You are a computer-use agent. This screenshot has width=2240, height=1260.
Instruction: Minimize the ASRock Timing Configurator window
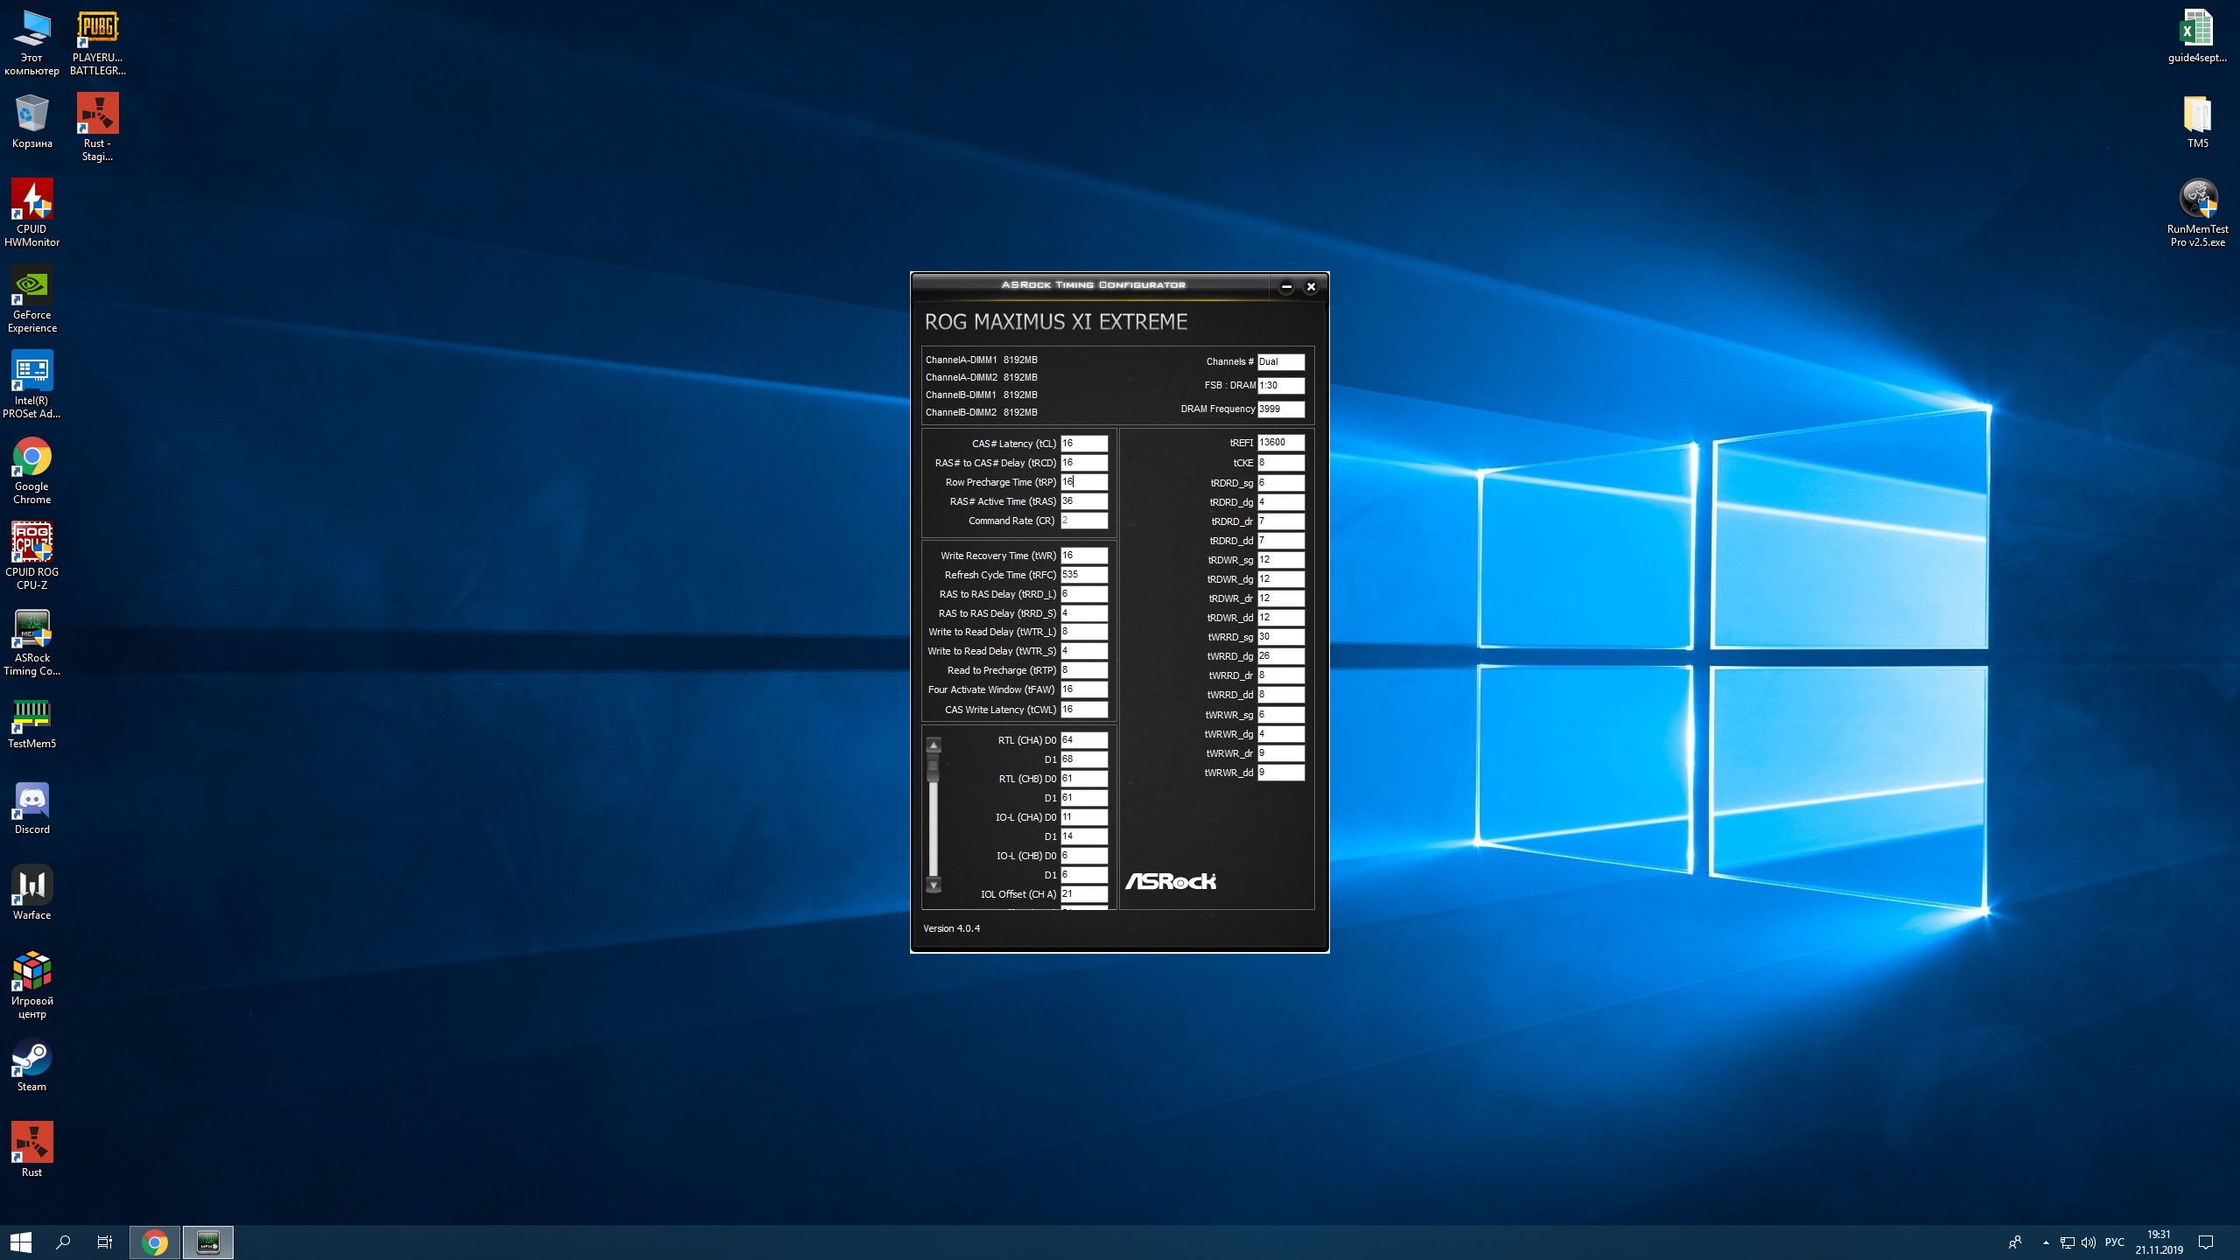1286,287
